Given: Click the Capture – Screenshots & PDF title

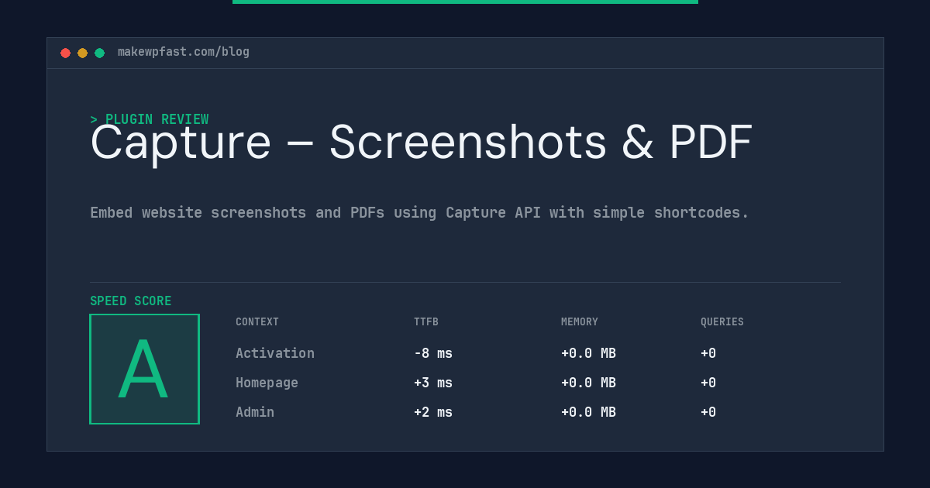Looking at the screenshot, I should click(421, 143).
